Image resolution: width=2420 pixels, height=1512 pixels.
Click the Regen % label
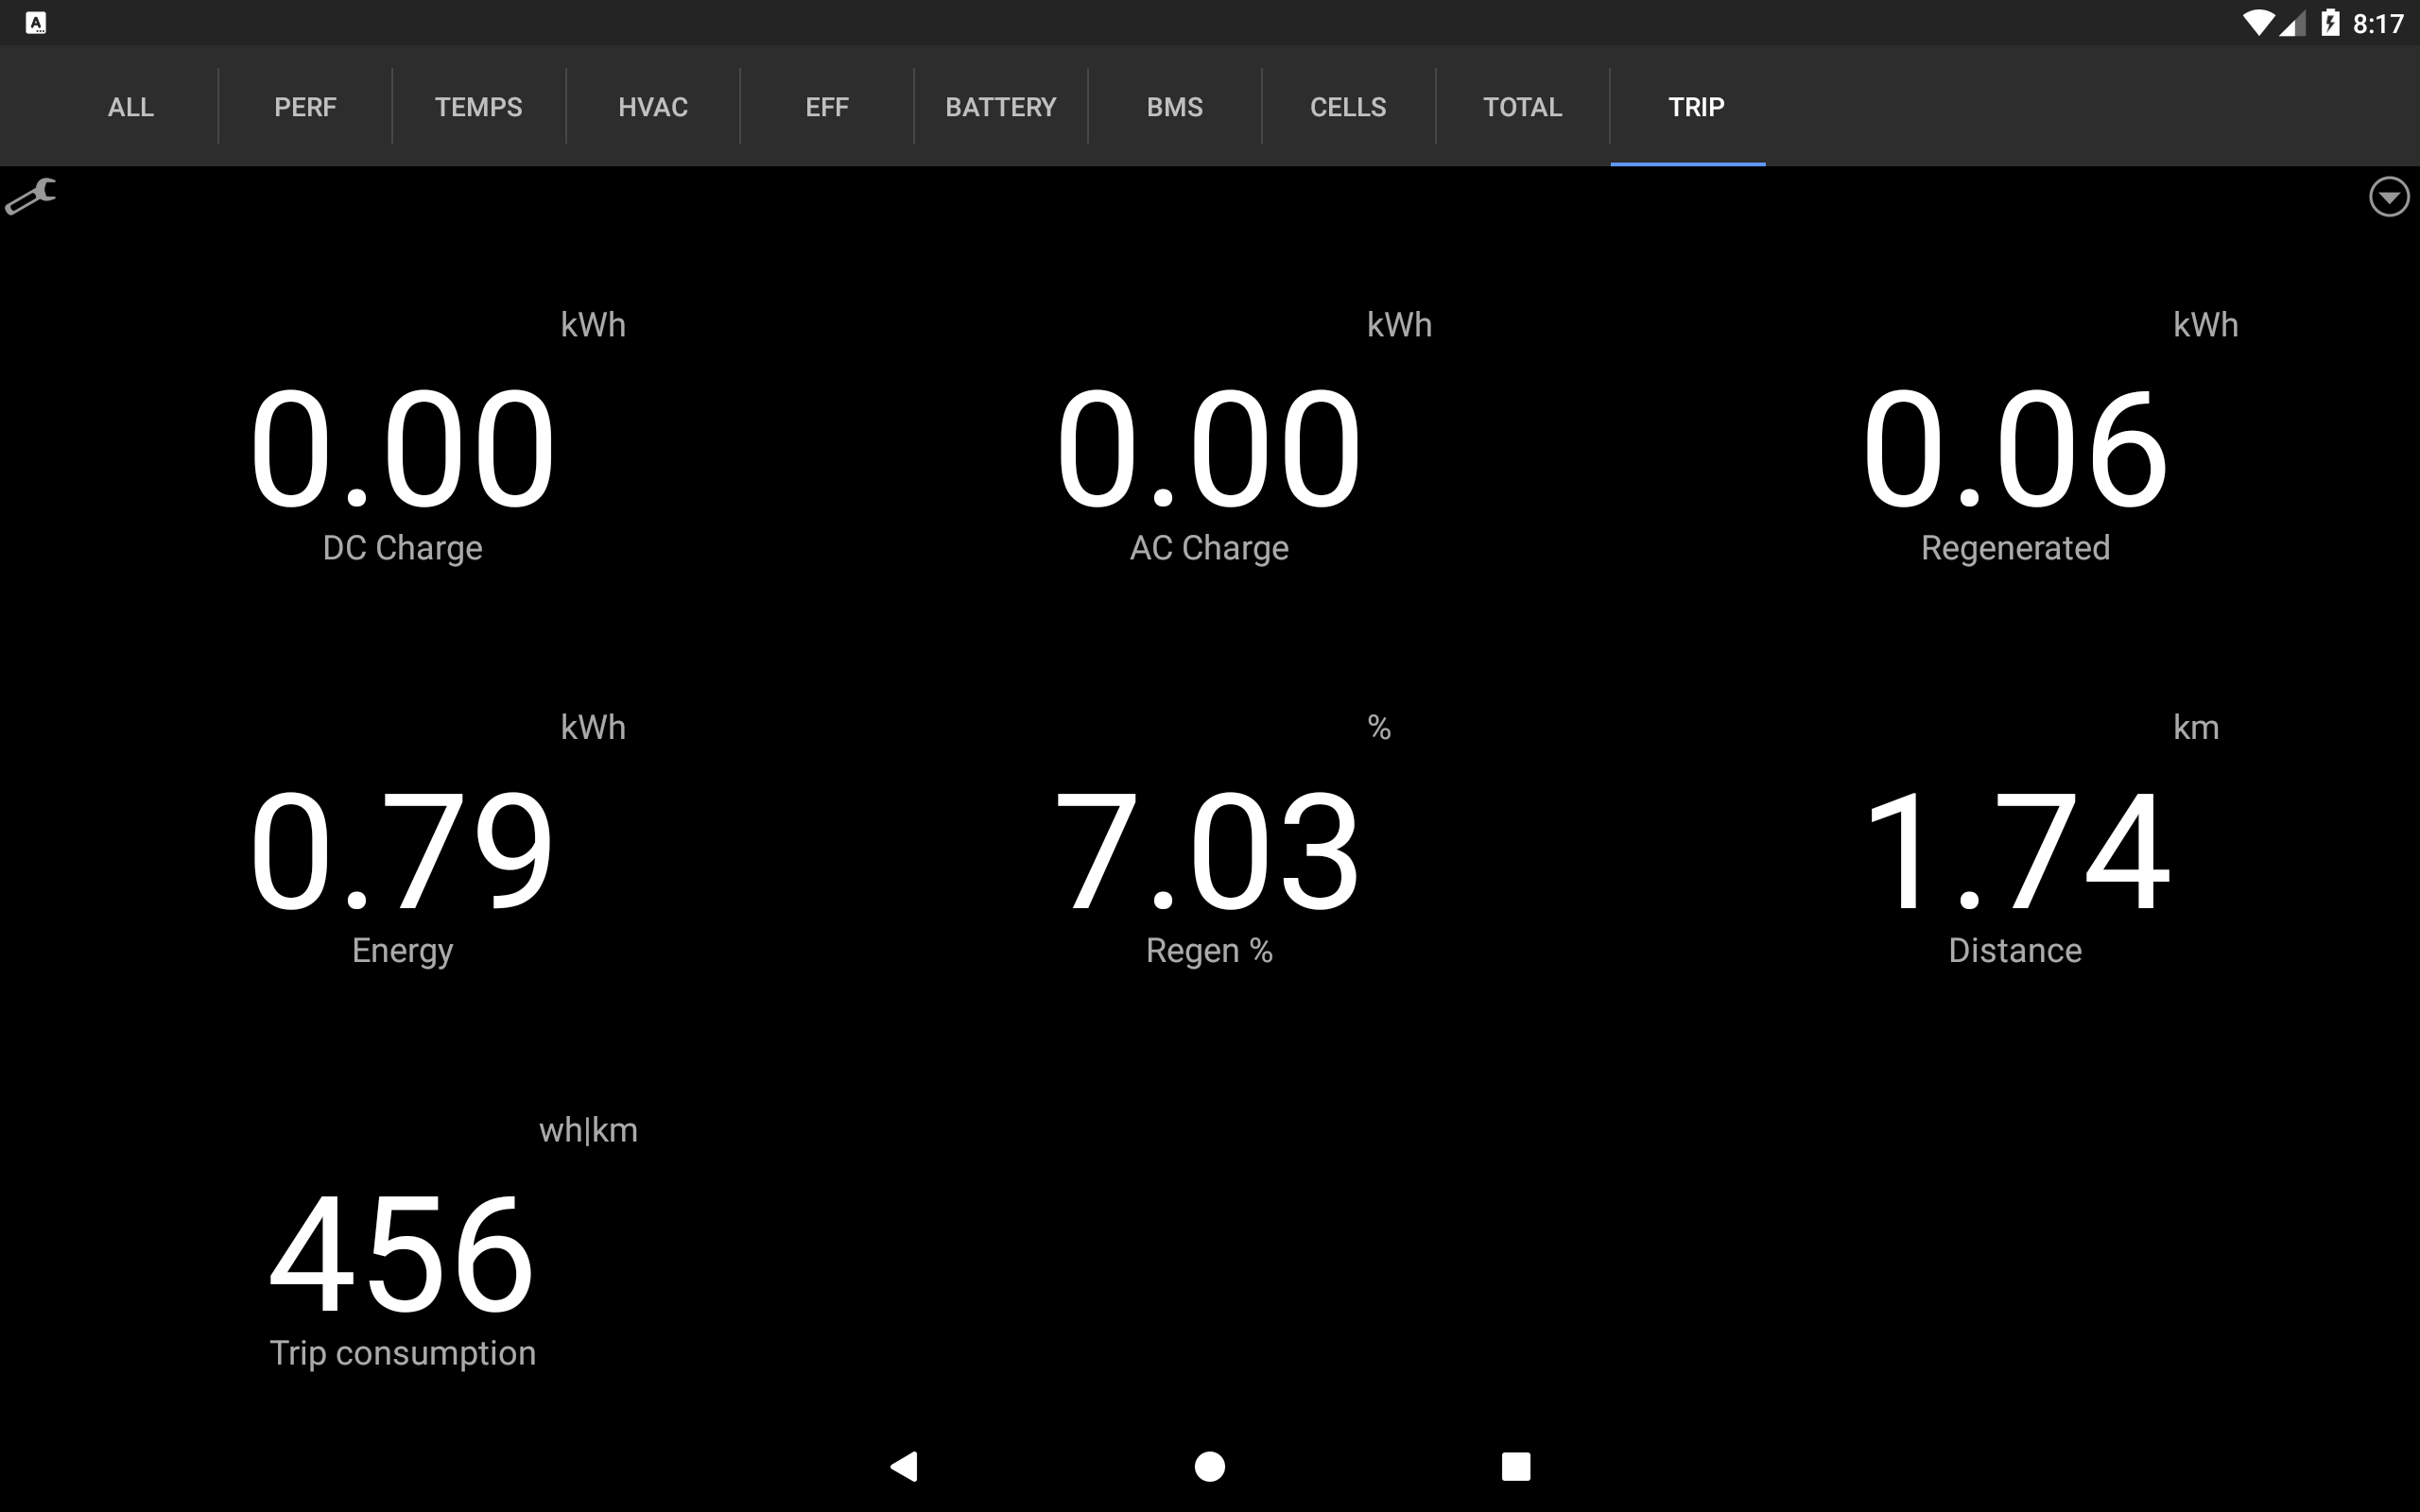click(1209, 950)
